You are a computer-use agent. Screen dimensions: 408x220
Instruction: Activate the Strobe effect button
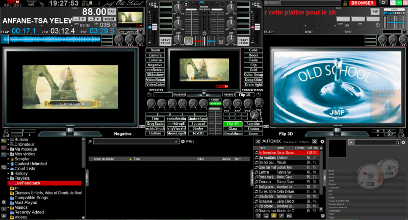[198, 128]
